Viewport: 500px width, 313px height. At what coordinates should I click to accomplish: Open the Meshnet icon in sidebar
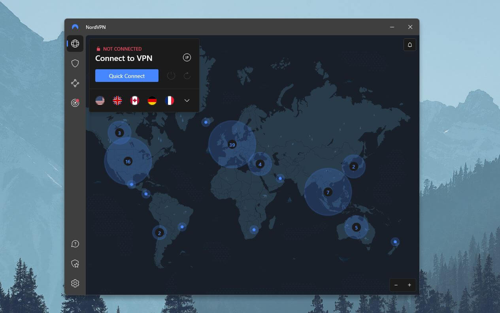[75, 83]
